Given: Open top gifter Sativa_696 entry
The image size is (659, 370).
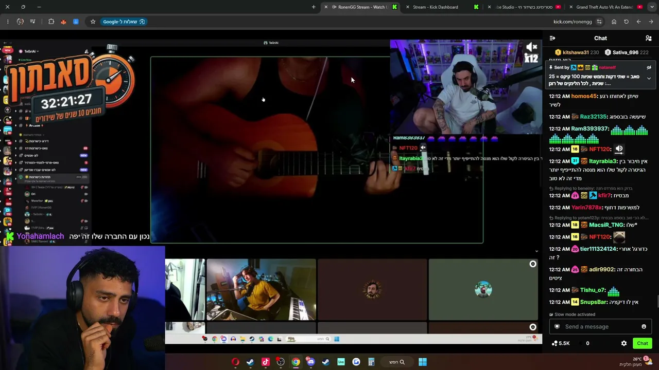Looking at the screenshot, I should point(627,52).
